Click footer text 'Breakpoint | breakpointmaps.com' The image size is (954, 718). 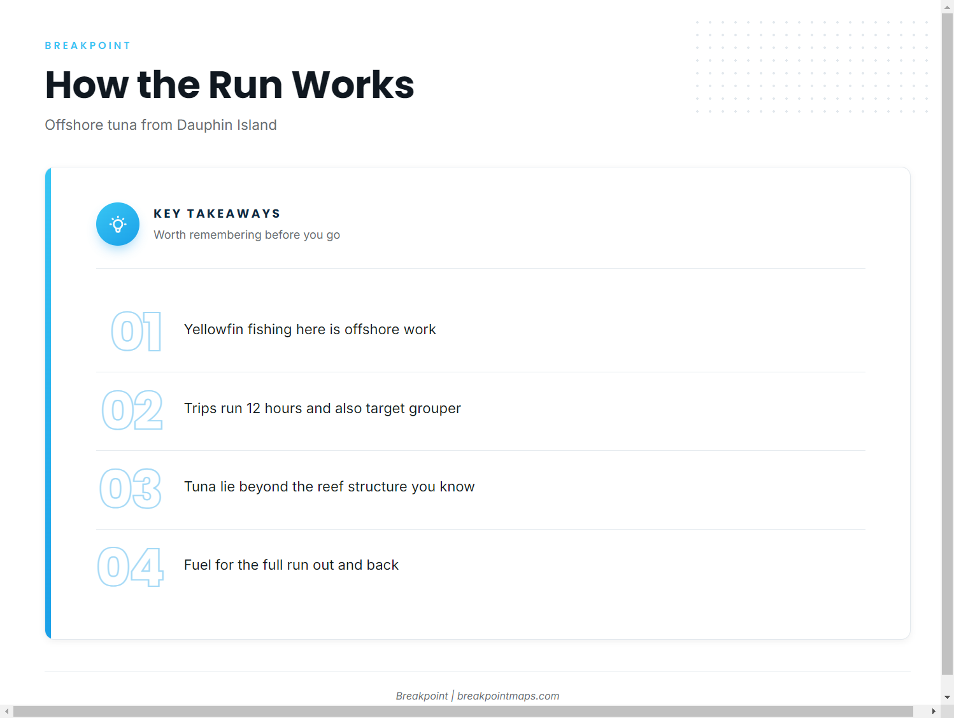pos(478,696)
